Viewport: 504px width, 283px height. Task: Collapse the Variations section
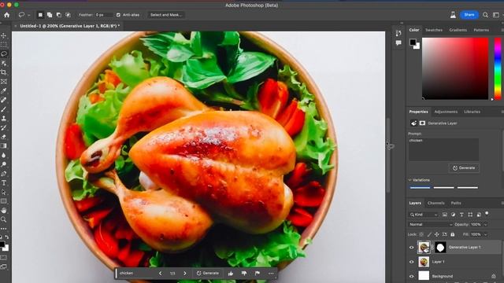point(409,180)
